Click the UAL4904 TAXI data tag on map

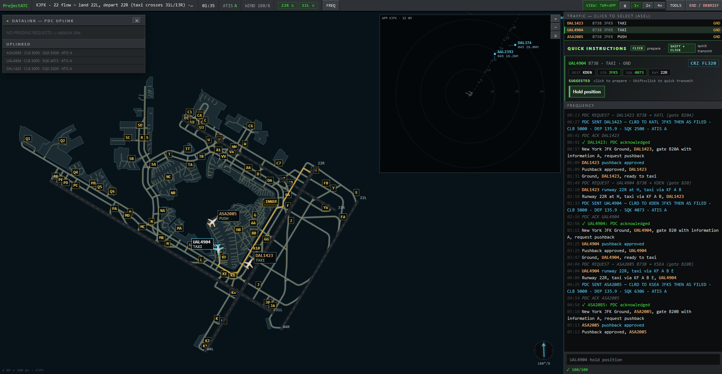[x=202, y=244]
